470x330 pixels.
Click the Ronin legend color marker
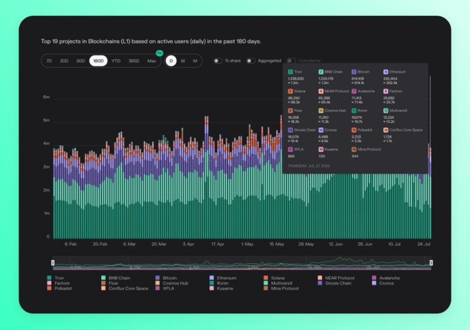pyautogui.click(x=212, y=283)
